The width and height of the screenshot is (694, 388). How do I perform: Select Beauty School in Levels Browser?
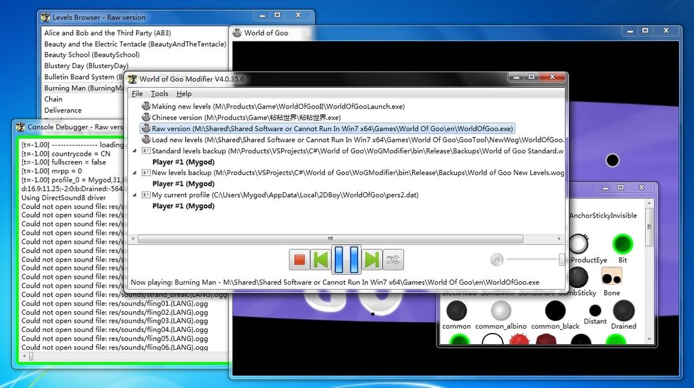(x=92, y=55)
